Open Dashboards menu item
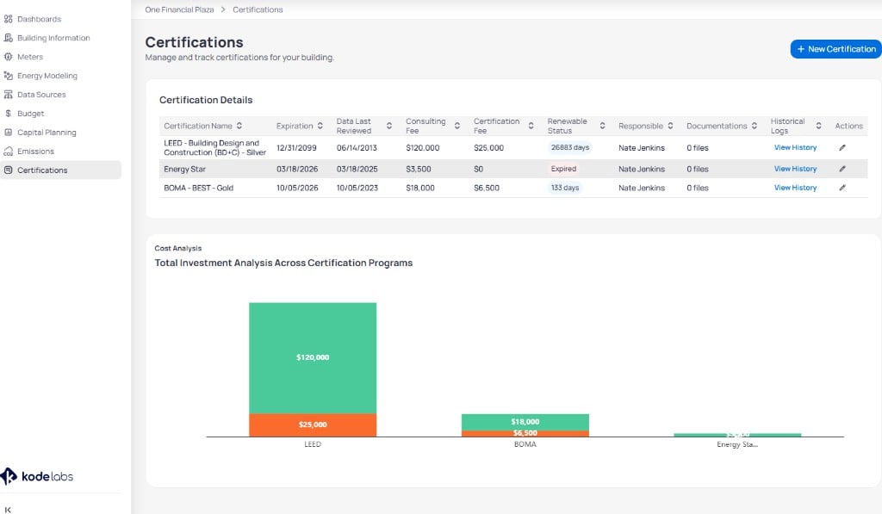This screenshot has width=882, height=514. point(39,19)
